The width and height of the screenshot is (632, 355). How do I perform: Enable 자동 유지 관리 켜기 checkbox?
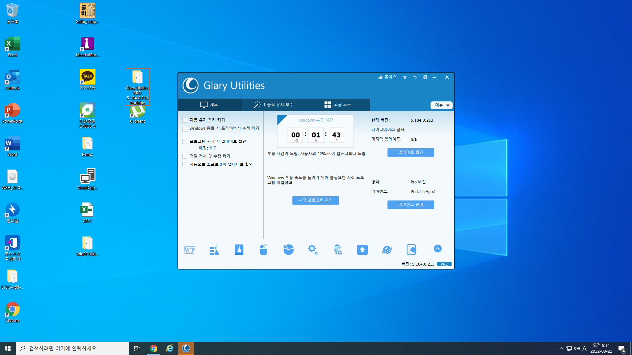click(185, 120)
